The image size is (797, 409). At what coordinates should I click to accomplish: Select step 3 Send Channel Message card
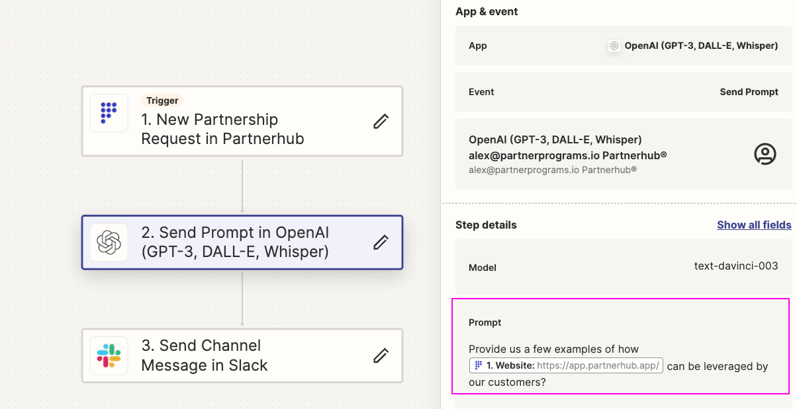coord(242,355)
